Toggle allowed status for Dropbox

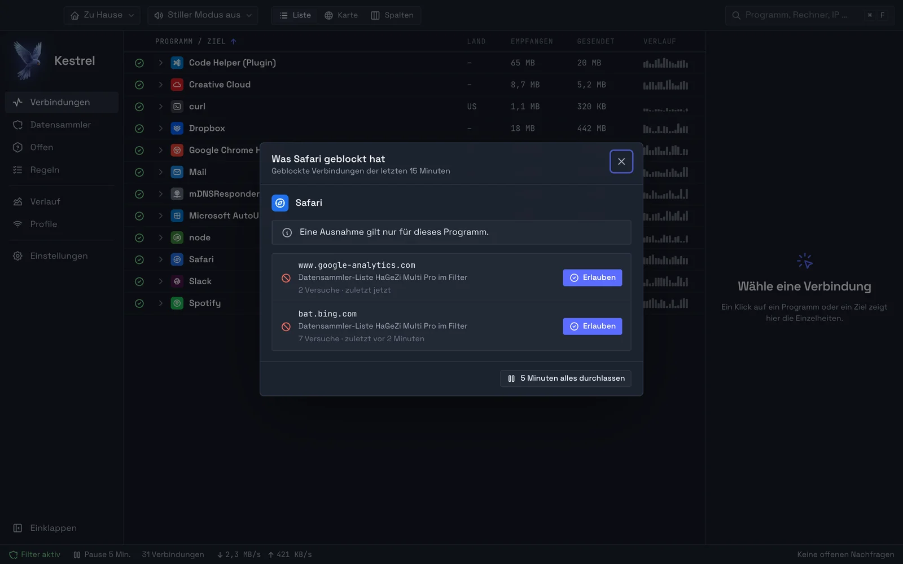click(139, 129)
